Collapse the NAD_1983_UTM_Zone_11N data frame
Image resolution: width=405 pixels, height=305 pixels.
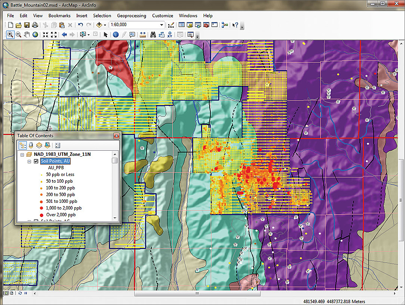(22, 154)
